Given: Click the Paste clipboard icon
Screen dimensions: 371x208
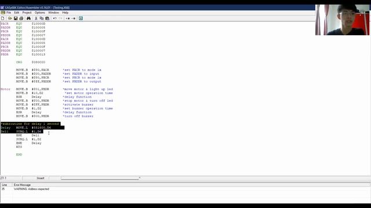Looking at the screenshot, I should [48, 18].
